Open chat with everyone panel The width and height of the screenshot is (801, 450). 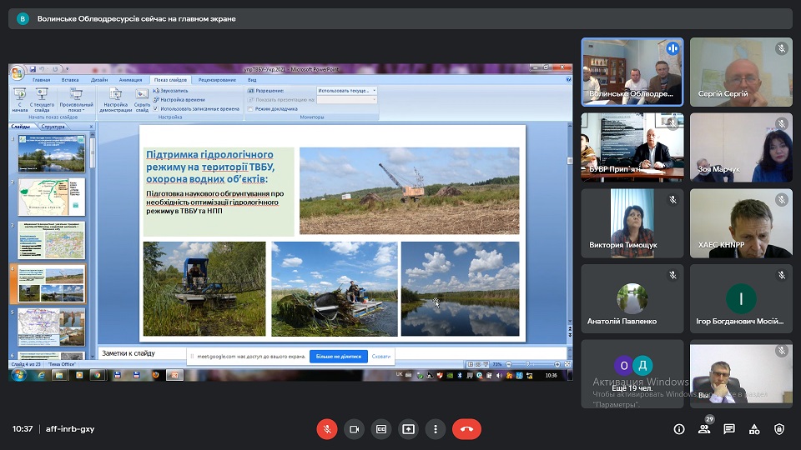coord(729,429)
